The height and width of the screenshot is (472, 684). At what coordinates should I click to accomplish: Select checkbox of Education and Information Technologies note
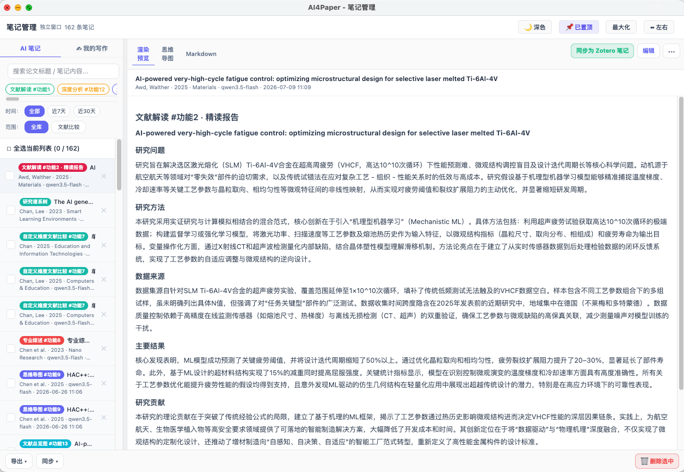click(x=11, y=245)
